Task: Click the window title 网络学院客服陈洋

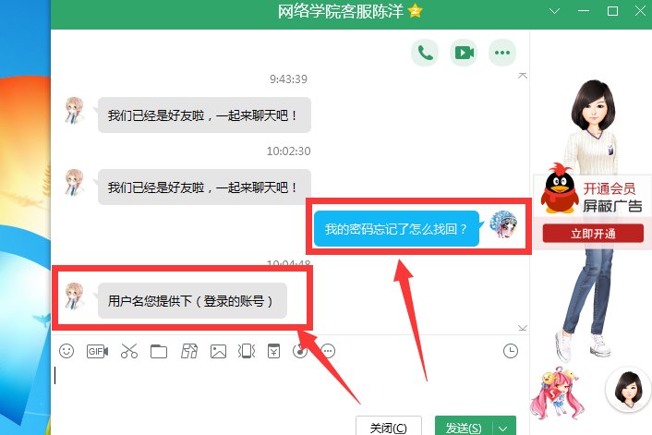Action: pyautogui.click(x=341, y=11)
